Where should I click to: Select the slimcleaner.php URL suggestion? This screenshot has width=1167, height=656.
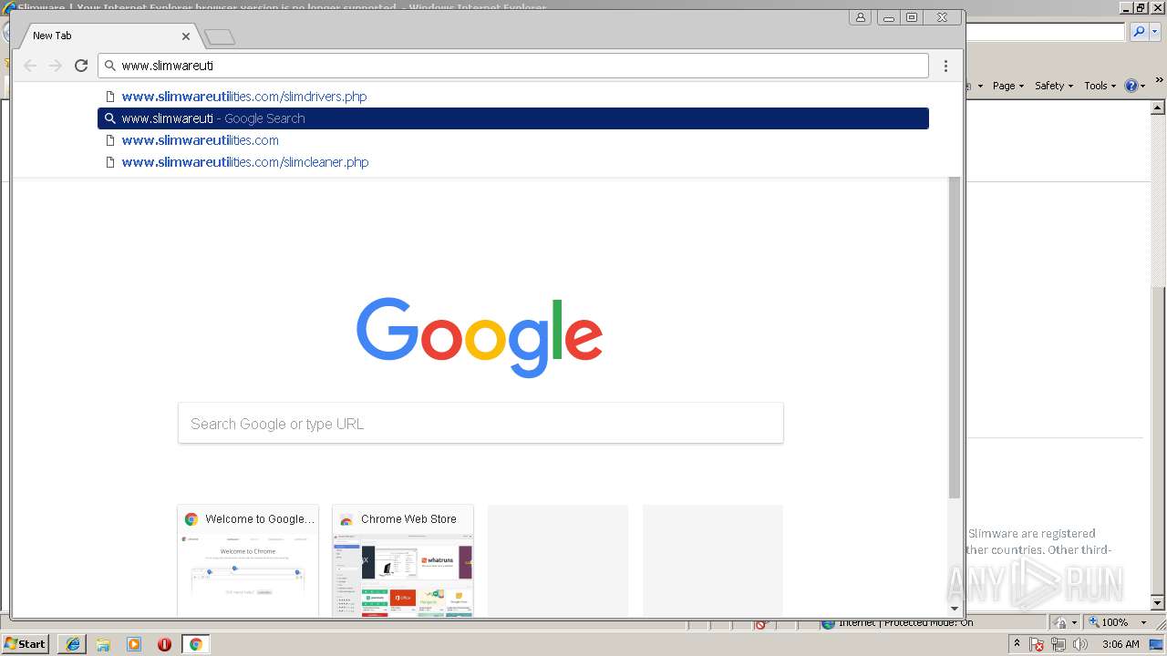tap(513, 162)
